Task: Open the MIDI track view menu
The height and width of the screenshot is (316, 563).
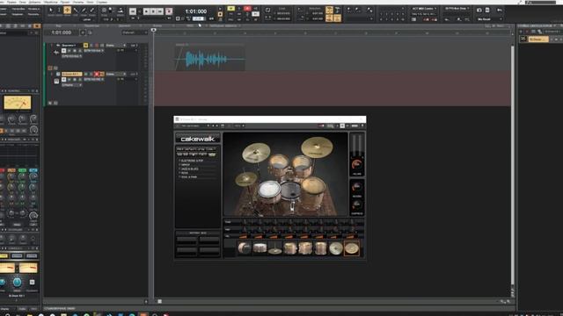Action: pyautogui.click(x=190, y=25)
